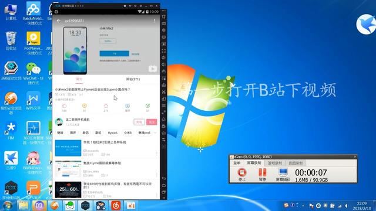Click the Nox sidebar Android home icon
376x211 pixels.
pyautogui.click(x=164, y=185)
